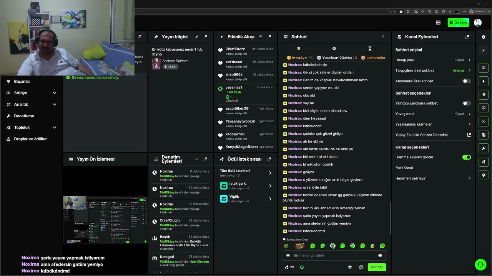
Task: Click the yasamaz1 activity entry
Action: click(245, 94)
